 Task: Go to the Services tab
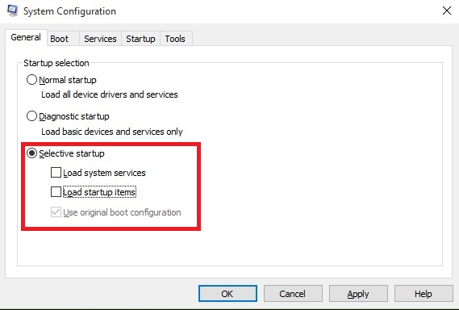[x=100, y=39]
